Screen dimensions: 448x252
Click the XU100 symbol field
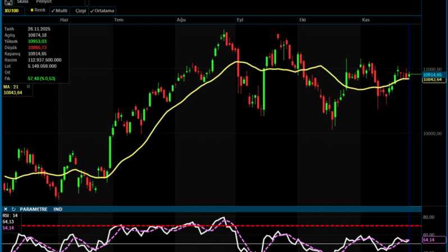tap(12, 11)
